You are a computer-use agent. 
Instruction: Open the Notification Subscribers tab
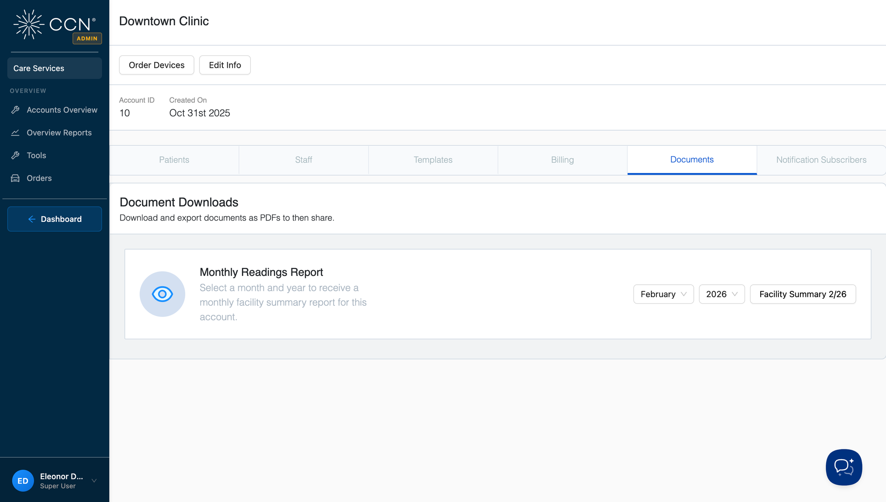[821, 160]
